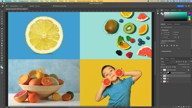The width and height of the screenshot is (192, 108).
Task: Open the sample layers dropdown
Action: 43,6
